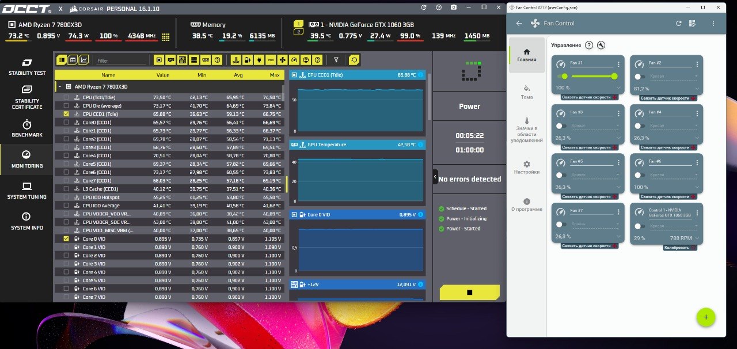Expand the Fan #7 card chevron
The width and height of the screenshot is (737, 349).
pos(618,236)
